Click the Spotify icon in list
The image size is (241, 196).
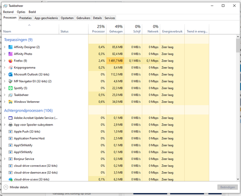[x=10, y=88]
